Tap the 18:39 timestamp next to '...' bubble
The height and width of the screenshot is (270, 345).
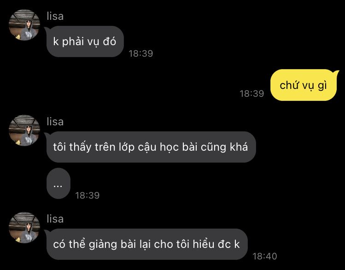click(x=88, y=195)
